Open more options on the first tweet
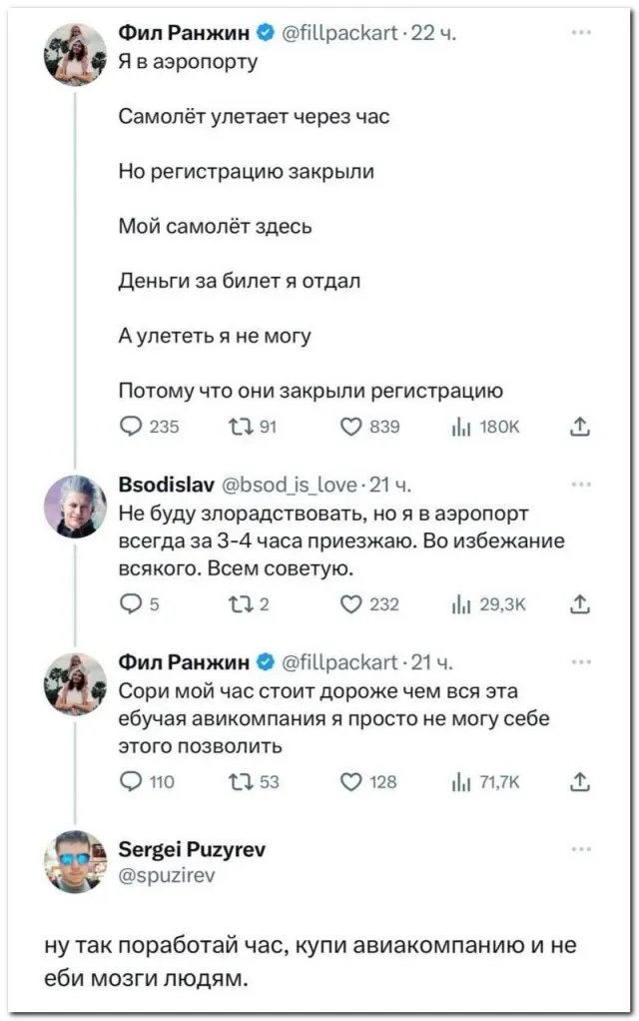The width and height of the screenshot is (639, 1021). [581, 34]
